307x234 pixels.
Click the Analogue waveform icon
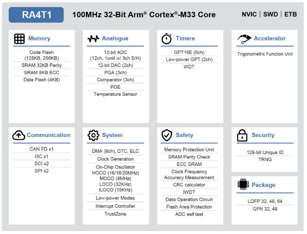pos(94,39)
